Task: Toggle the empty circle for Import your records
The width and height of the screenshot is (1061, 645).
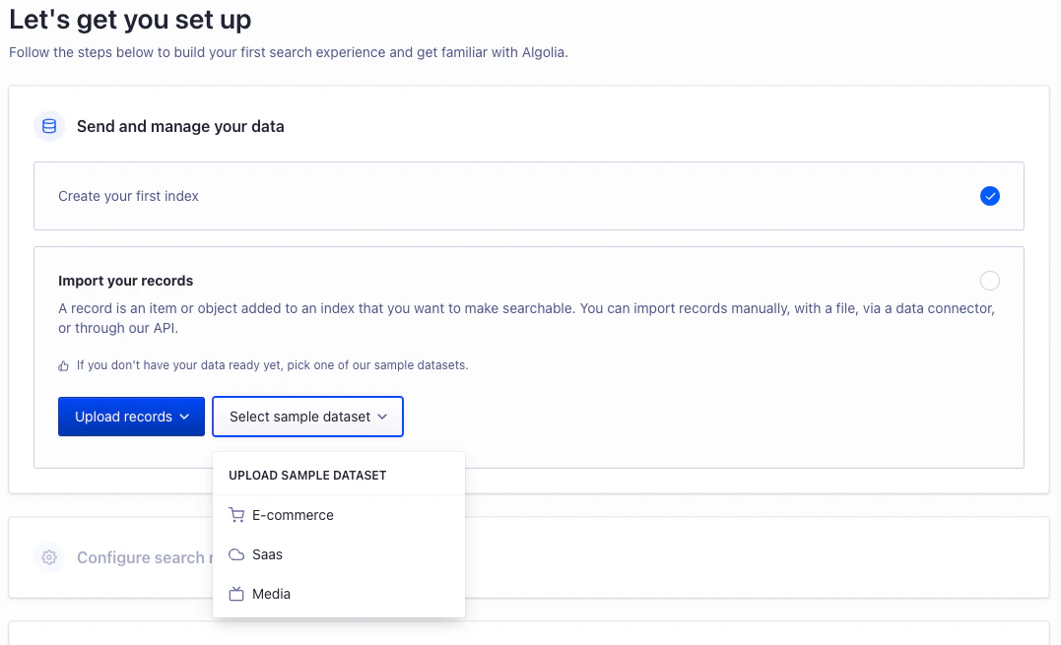Action: [x=990, y=281]
